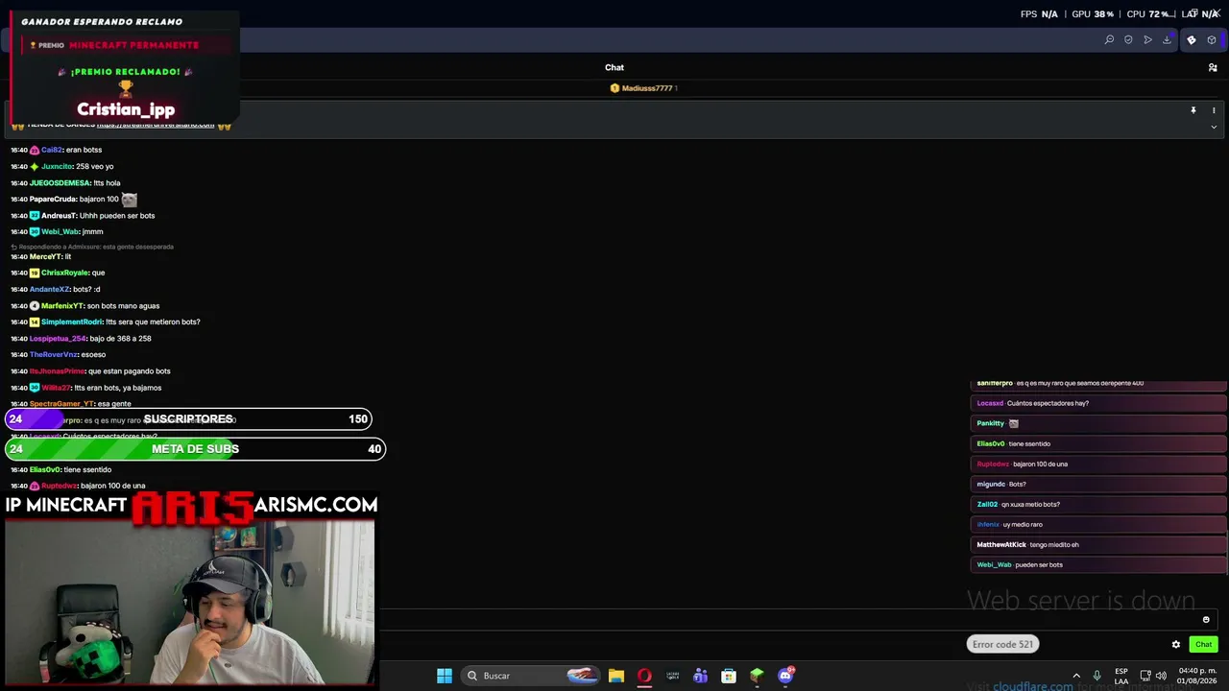Open File Explorer from the taskbar
The width and height of the screenshot is (1229, 691).
coord(616,676)
